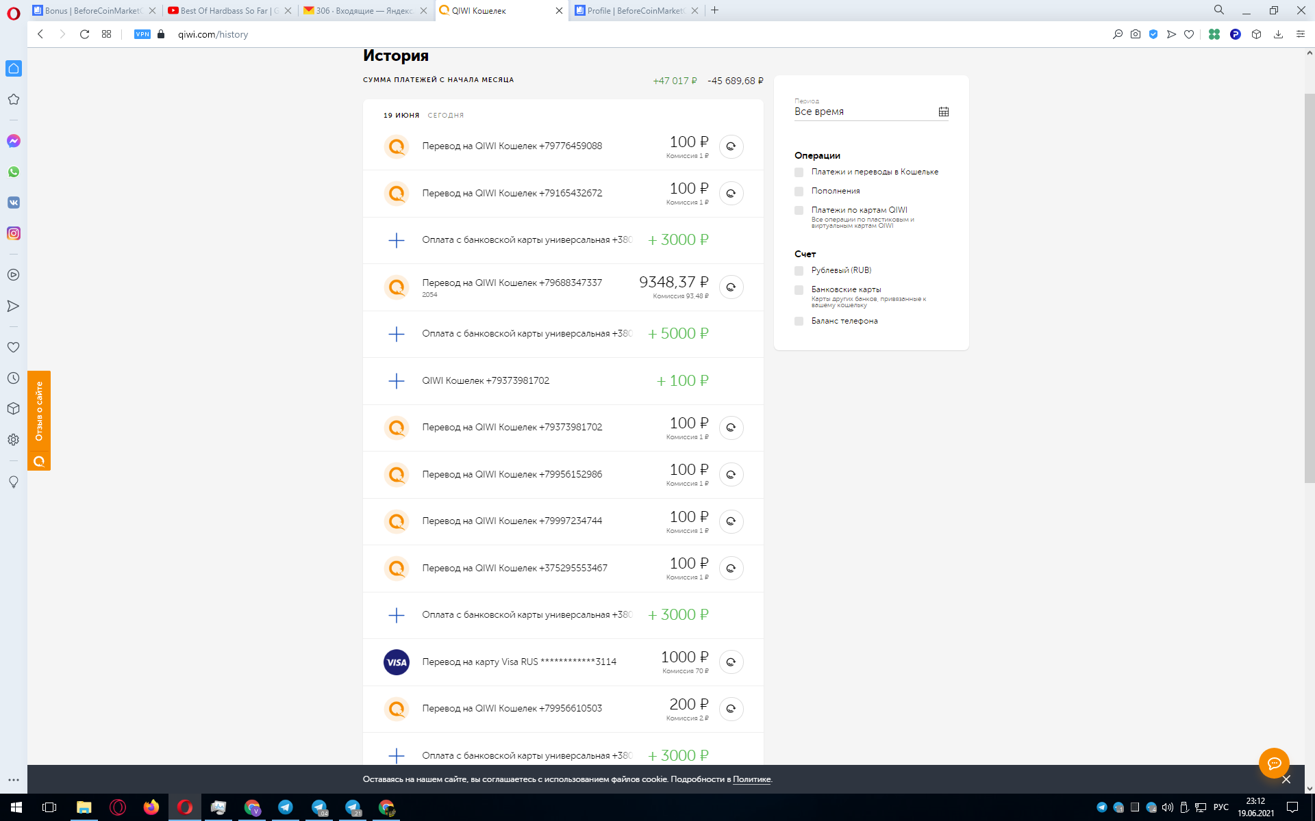Expand the +3000 ₽ payment above the Visa transfer
The image size is (1315, 821).
(x=563, y=615)
